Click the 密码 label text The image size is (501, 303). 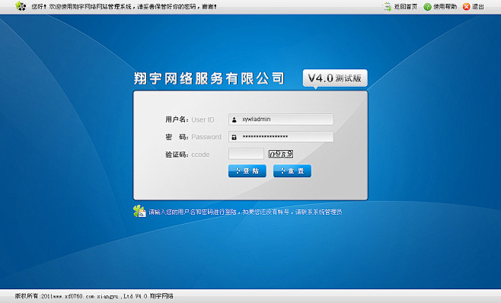click(x=177, y=137)
